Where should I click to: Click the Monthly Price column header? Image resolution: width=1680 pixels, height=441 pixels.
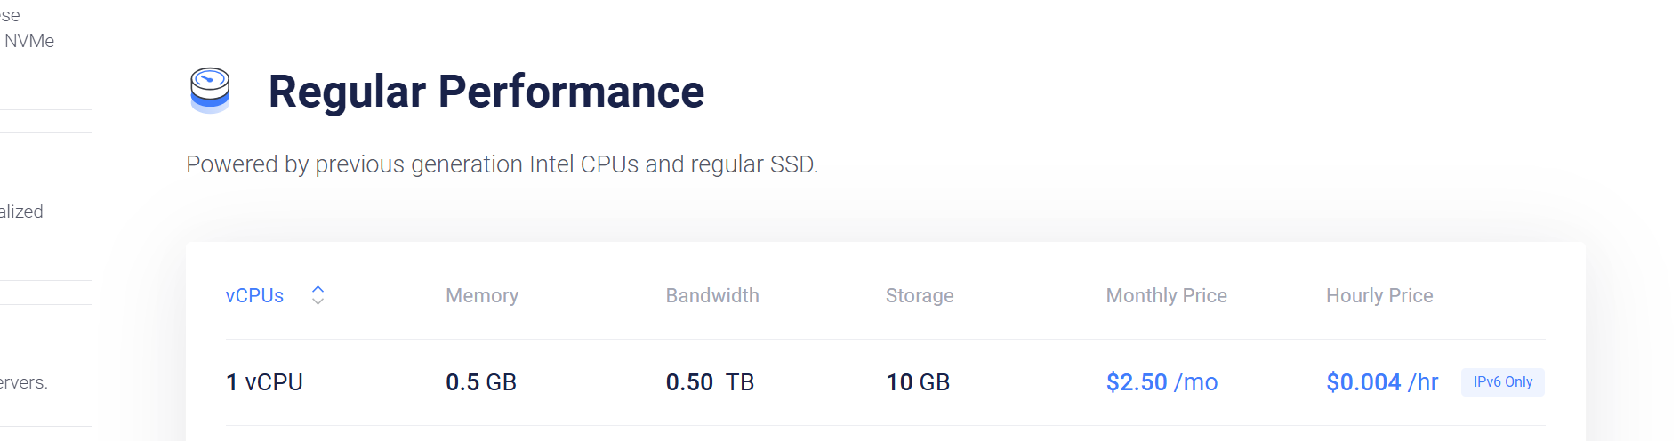point(1166,295)
